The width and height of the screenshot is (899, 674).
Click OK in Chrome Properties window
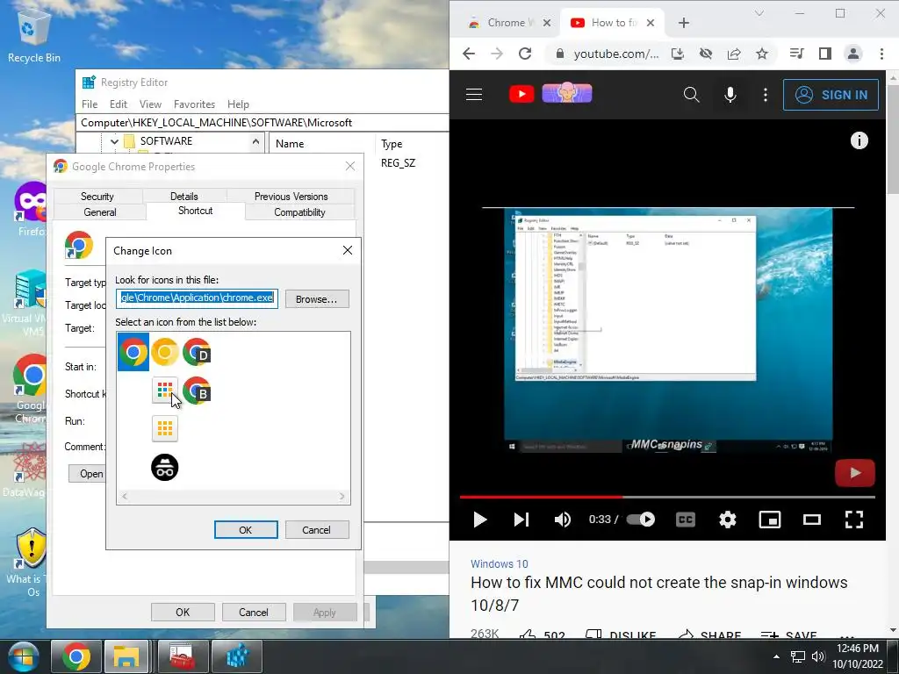tap(183, 612)
